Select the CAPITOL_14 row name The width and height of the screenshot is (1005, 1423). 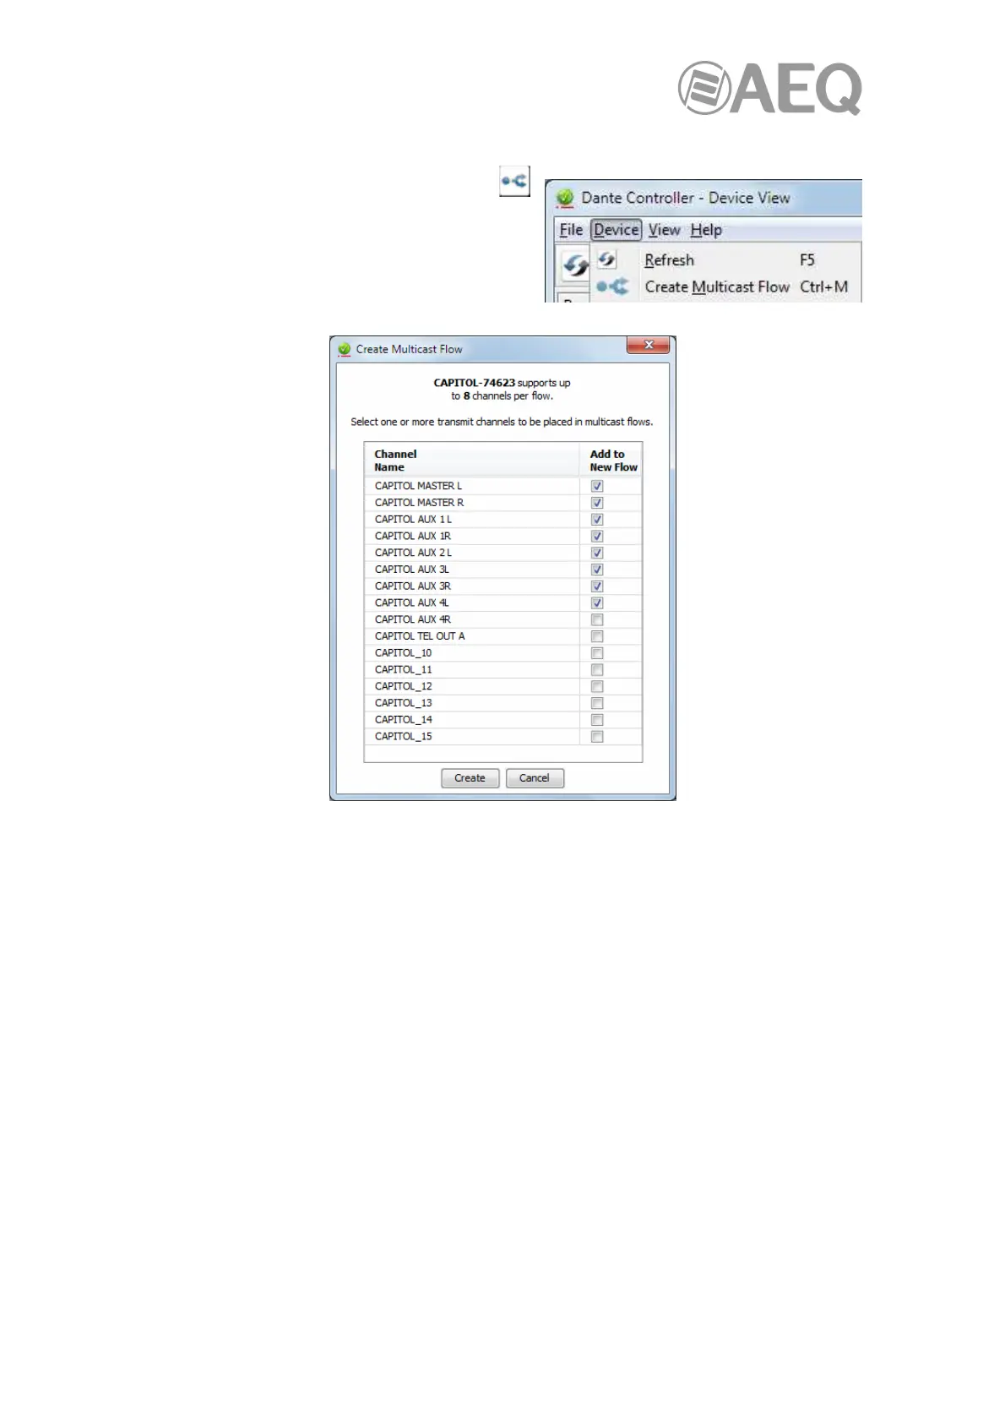point(403,720)
